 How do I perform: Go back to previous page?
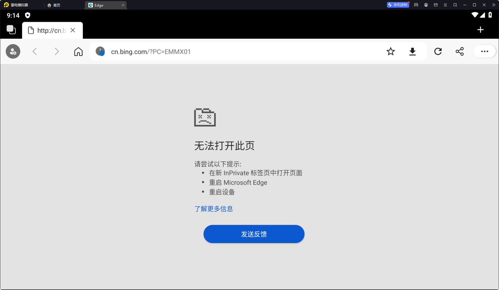pos(35,52)
